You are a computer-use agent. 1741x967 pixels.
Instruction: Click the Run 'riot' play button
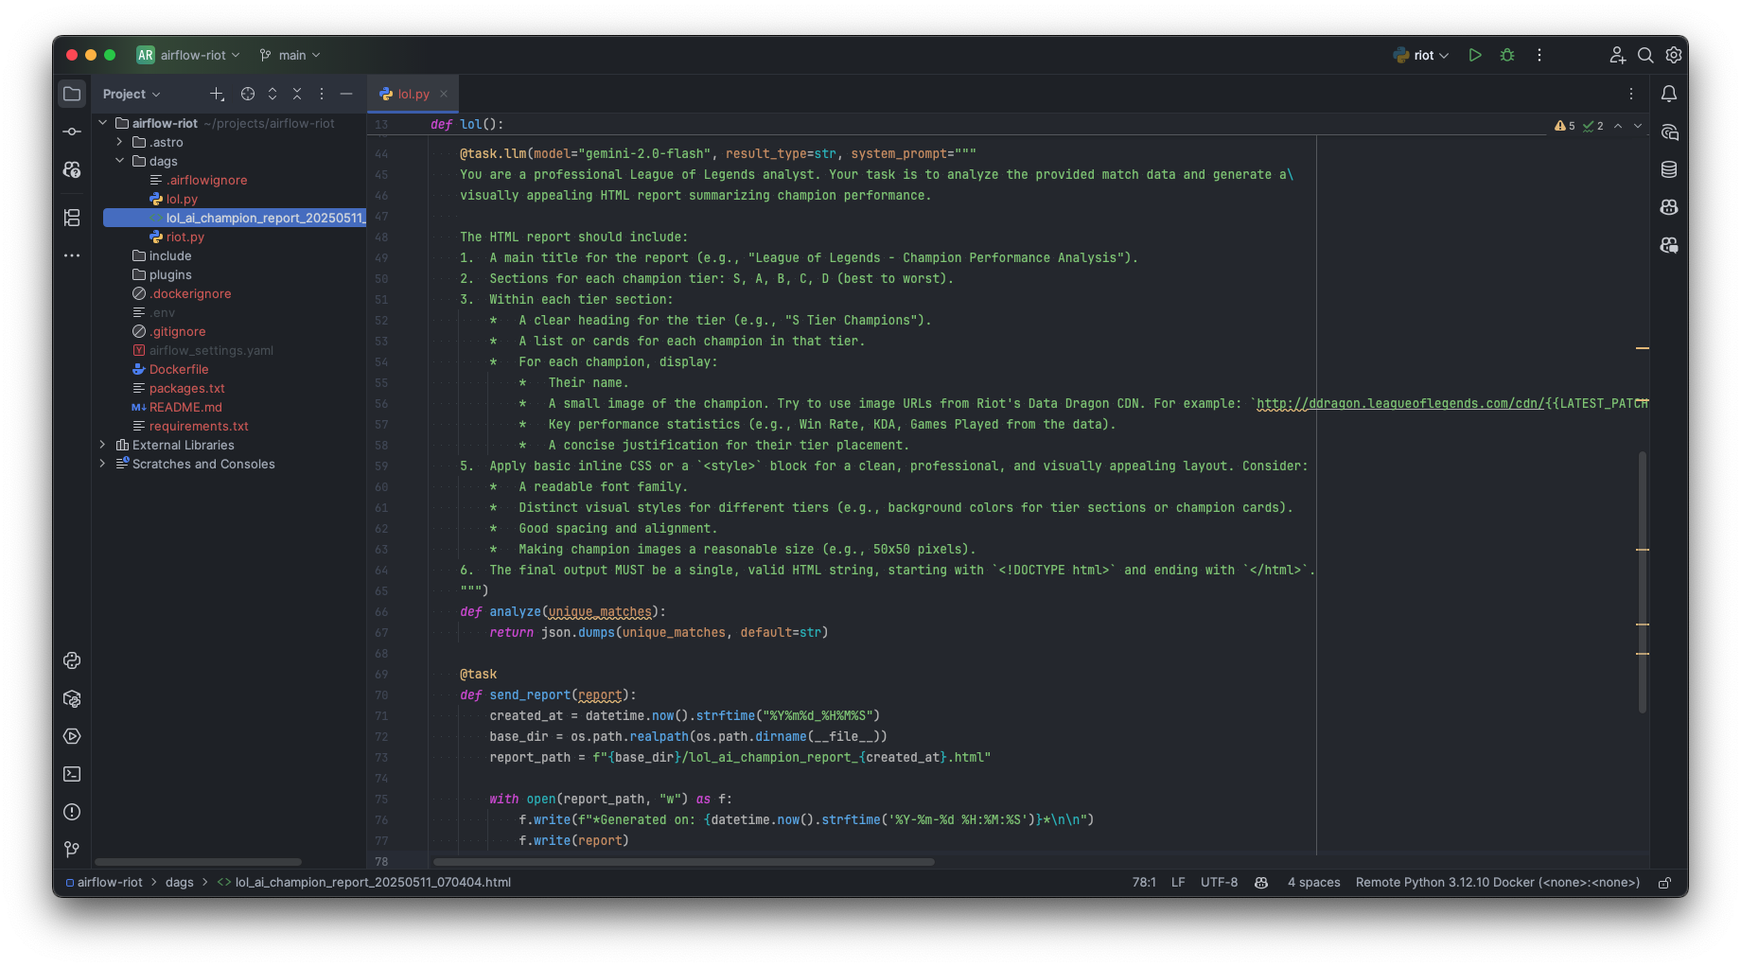[1474, 56]
